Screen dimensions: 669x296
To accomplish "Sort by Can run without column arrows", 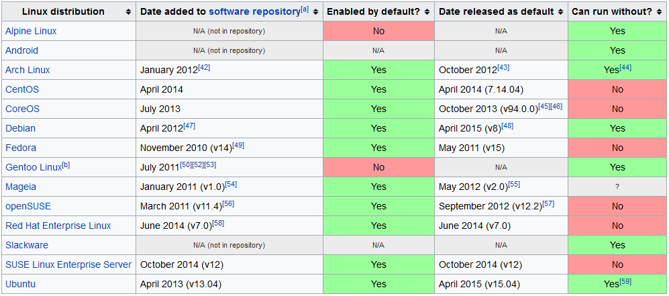I will (x=660, y=12).
